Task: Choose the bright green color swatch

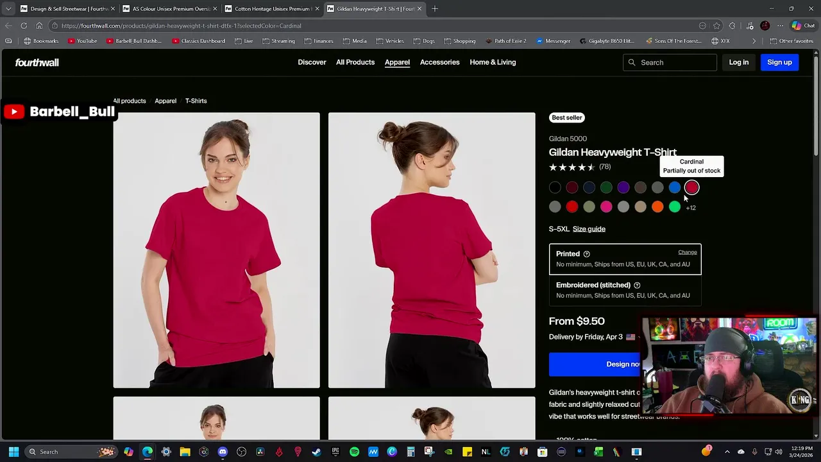Action: [675, 207]
